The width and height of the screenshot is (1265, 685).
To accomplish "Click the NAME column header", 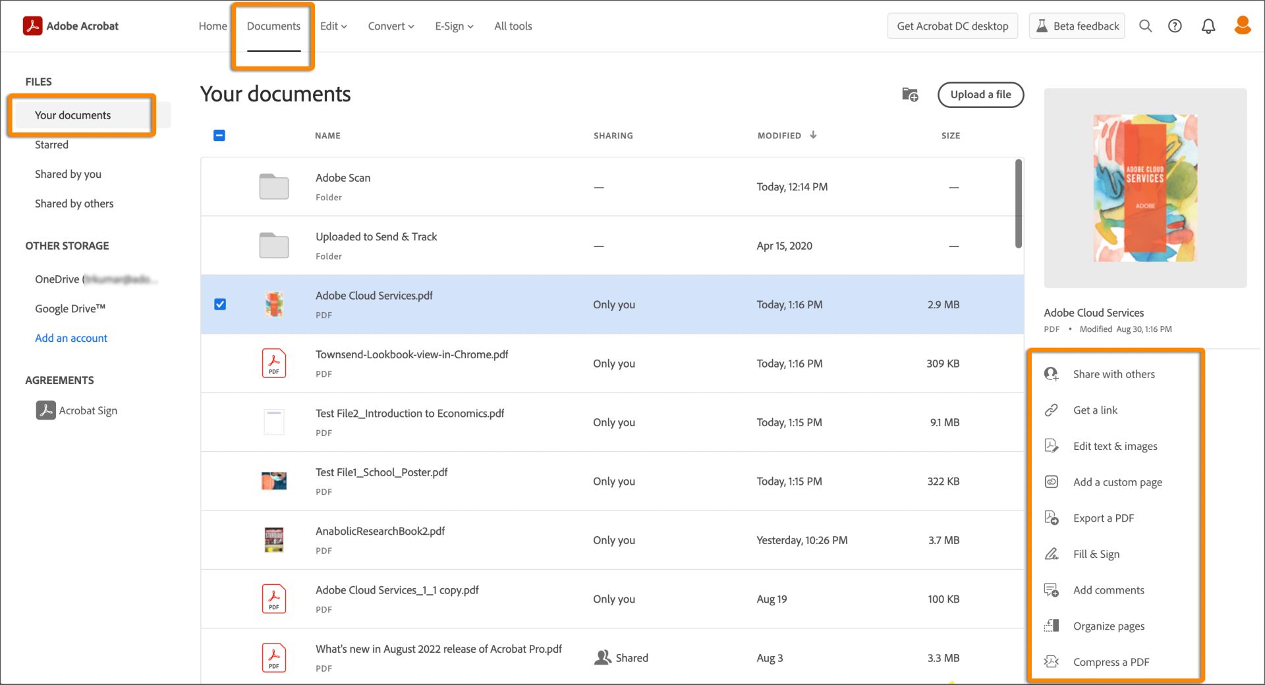I will click(x=327, y=136).
